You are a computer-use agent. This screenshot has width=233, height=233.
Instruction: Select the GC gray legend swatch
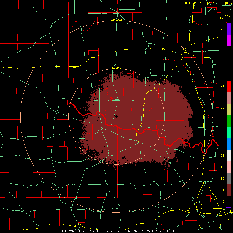[x=229, y=178]
